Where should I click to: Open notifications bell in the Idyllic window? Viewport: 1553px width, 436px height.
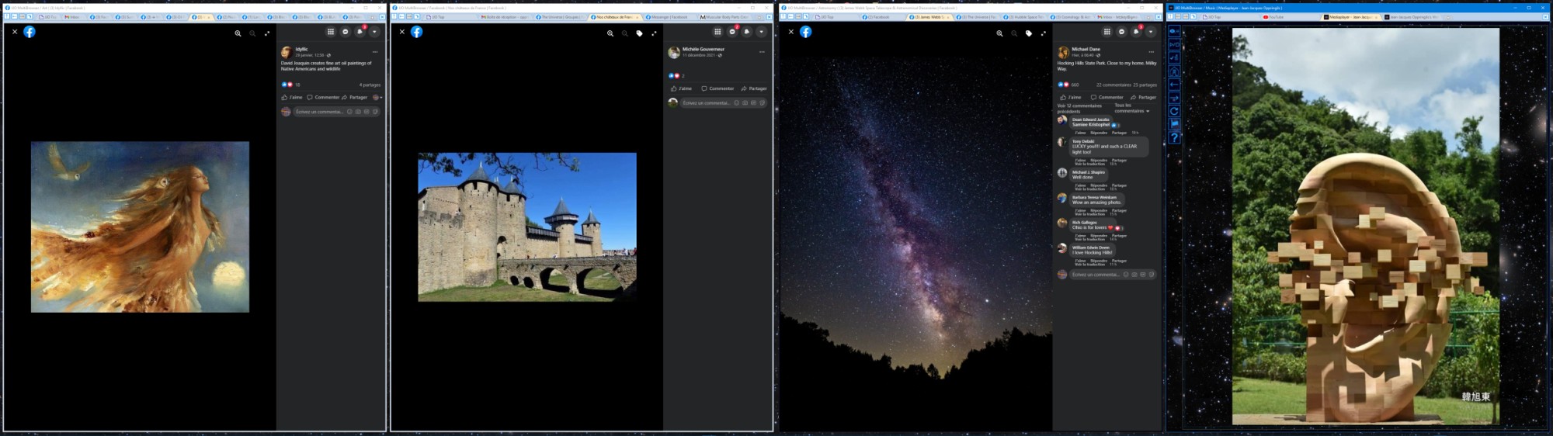[360, 32]
